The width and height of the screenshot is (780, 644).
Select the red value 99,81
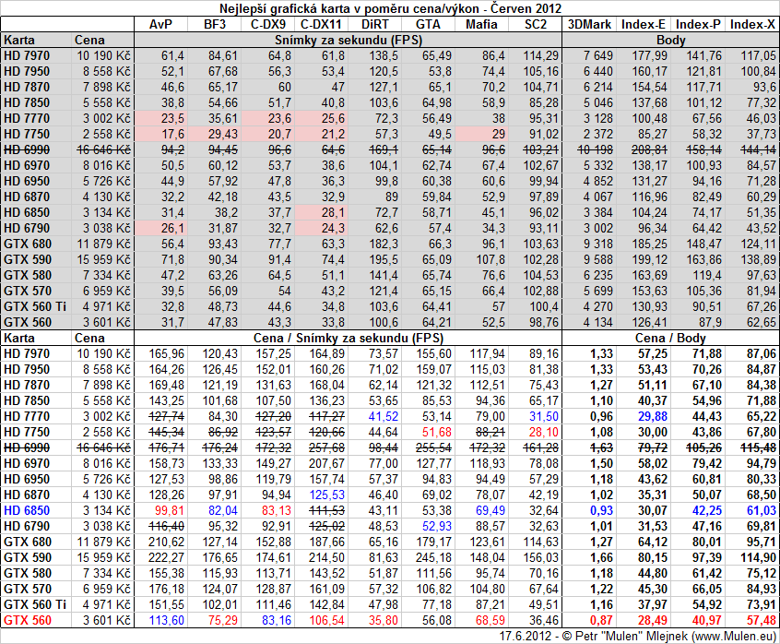(x=170, y=510)
